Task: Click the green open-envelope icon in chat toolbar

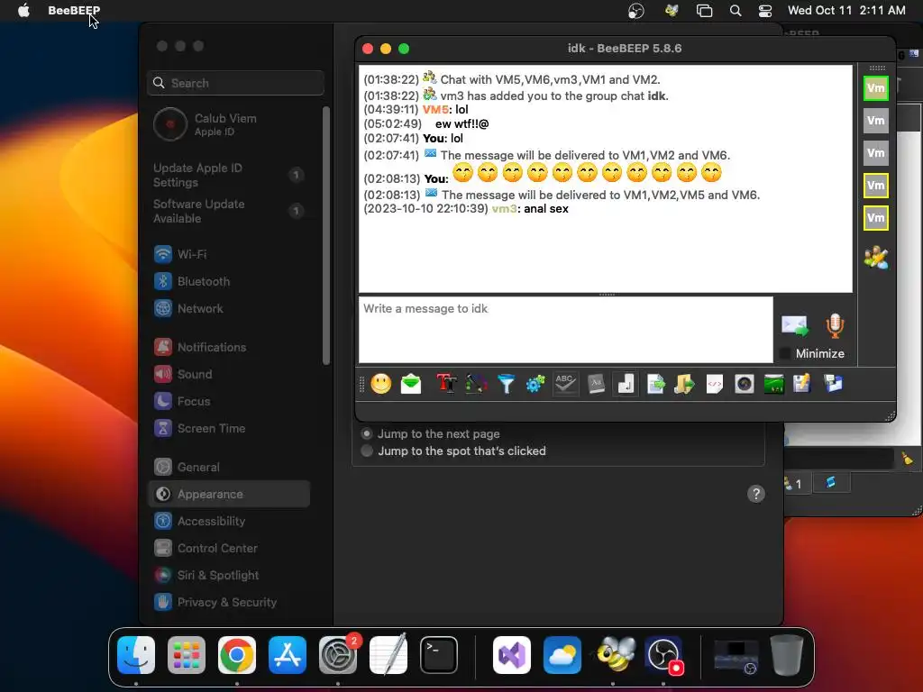Action: 411,384
